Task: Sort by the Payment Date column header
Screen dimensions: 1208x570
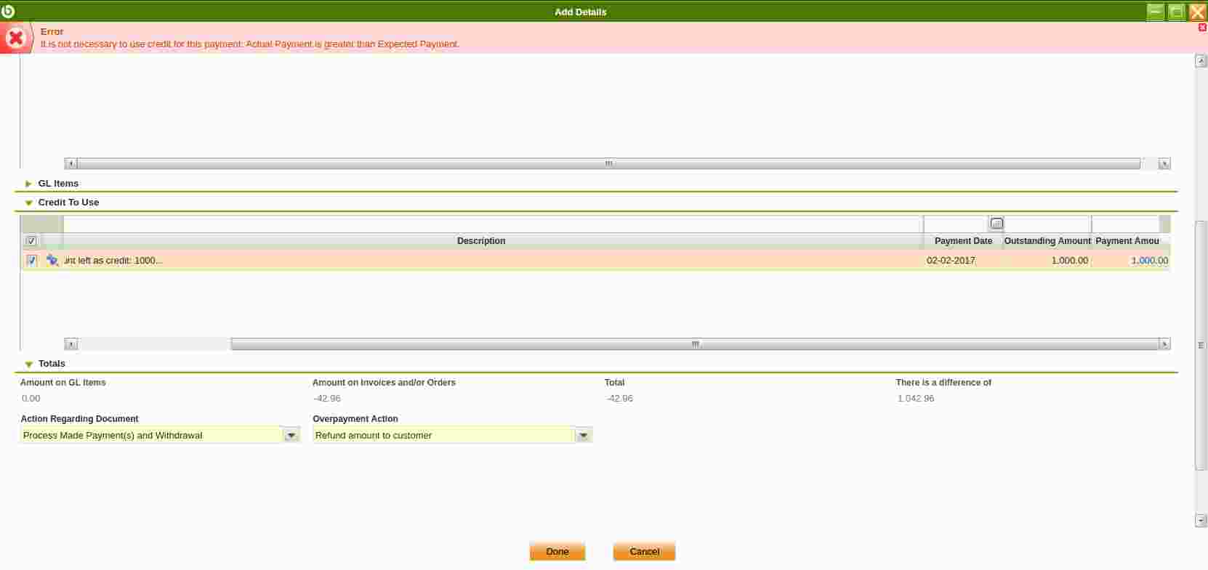Action: (x=963, y=241)
